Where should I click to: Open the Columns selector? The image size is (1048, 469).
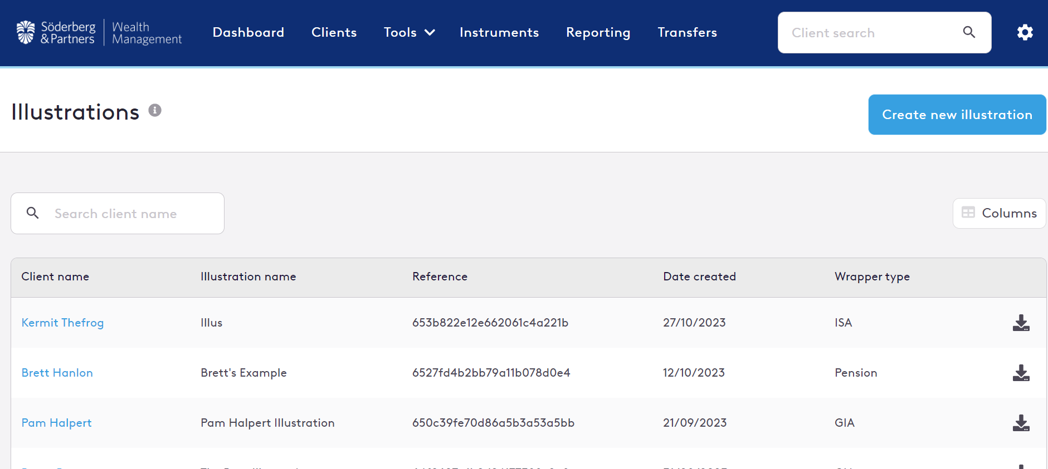point(999,213)
